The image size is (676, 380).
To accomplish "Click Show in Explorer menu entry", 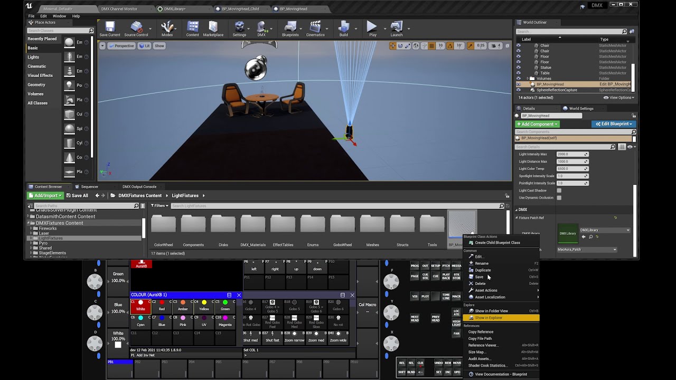I will 501,318.
